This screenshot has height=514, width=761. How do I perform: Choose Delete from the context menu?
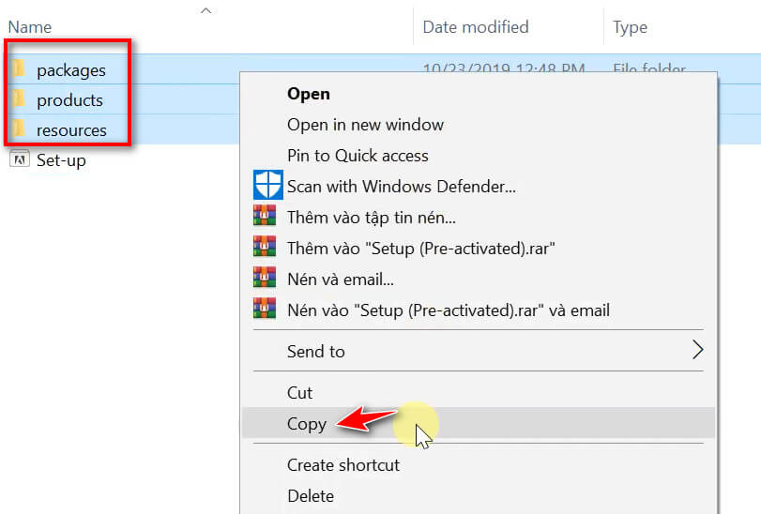(310, 495)
